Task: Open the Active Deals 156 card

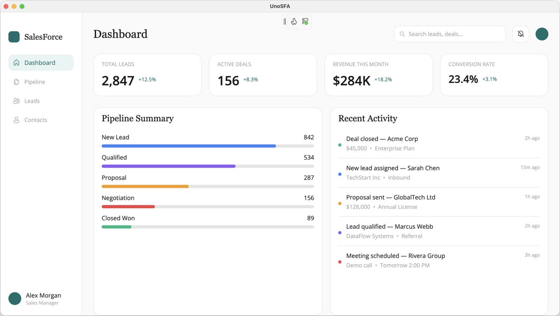Action: (x=263, y=75)
